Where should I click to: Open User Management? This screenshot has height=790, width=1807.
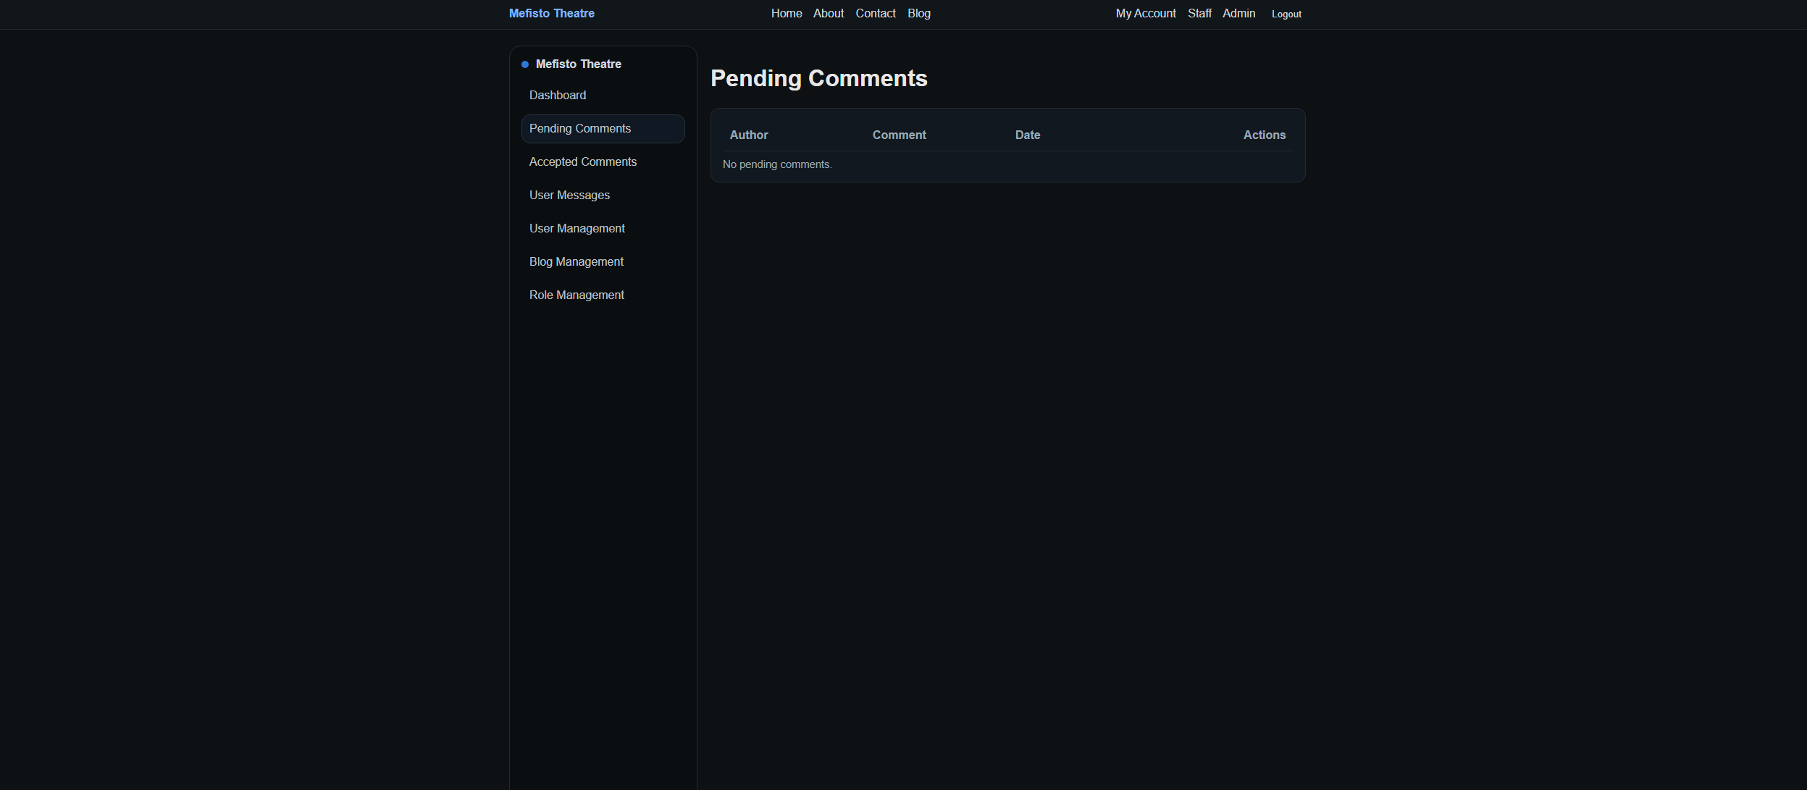coord(577,228)
